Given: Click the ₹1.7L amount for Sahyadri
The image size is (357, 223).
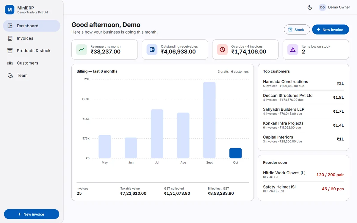Looking at the screenshot, I should pos(339,111).
